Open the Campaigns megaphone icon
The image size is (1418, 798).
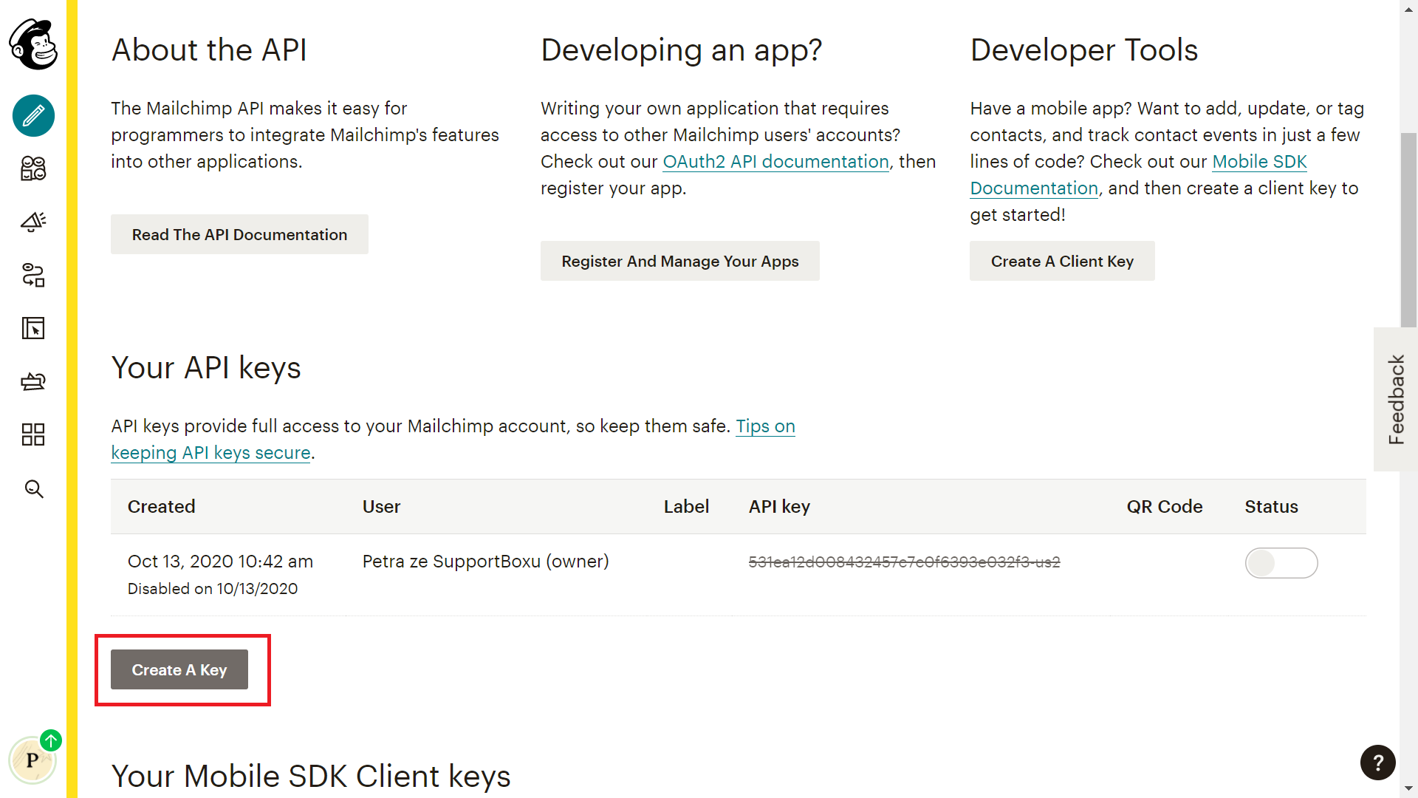click(x=33, y=222)
